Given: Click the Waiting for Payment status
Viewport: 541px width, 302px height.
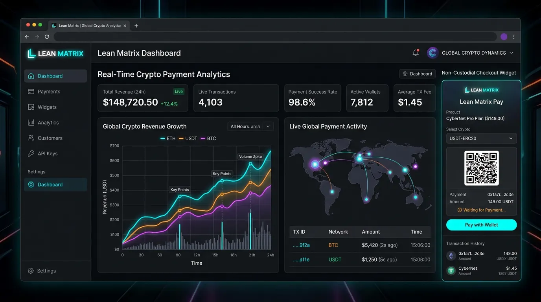Looking at the screenshot, I should click(482, 210).
